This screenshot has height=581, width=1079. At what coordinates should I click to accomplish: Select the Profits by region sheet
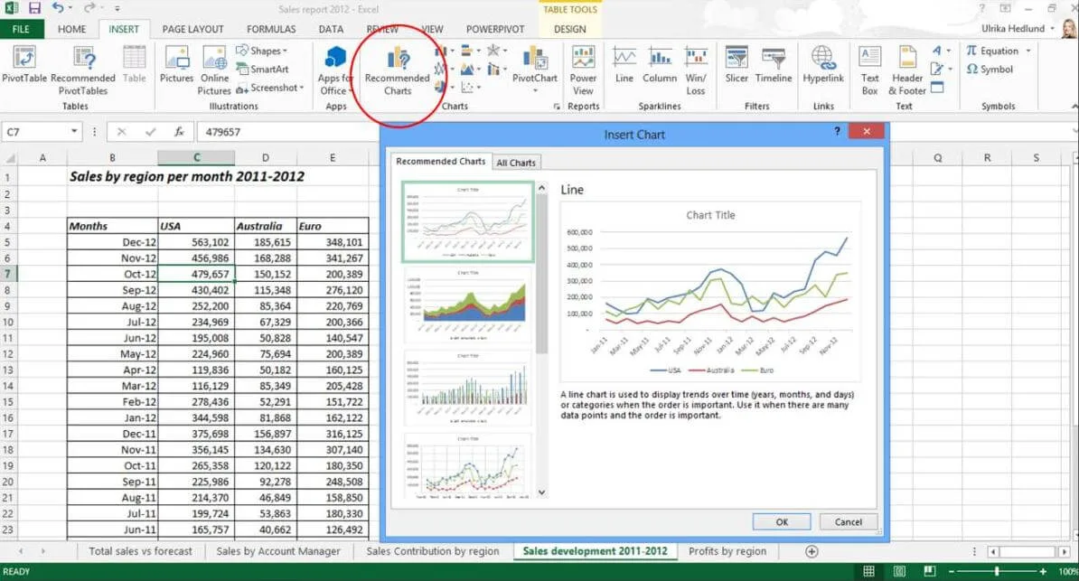coord(727,551)
